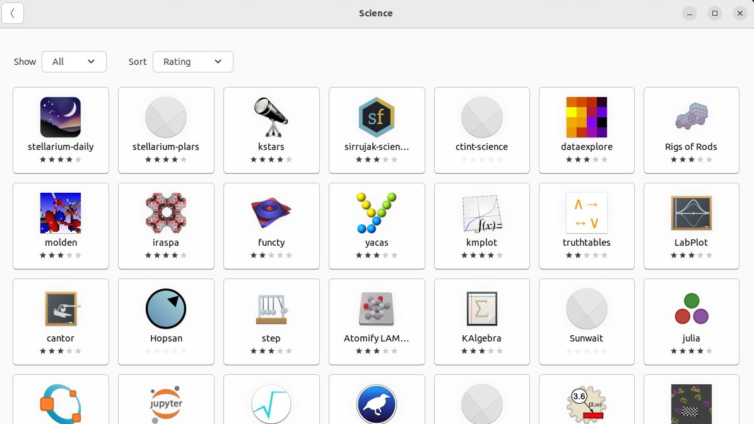
Task: Open the dark checkered-pattern app icon
Action: click(x=692, y=404)
